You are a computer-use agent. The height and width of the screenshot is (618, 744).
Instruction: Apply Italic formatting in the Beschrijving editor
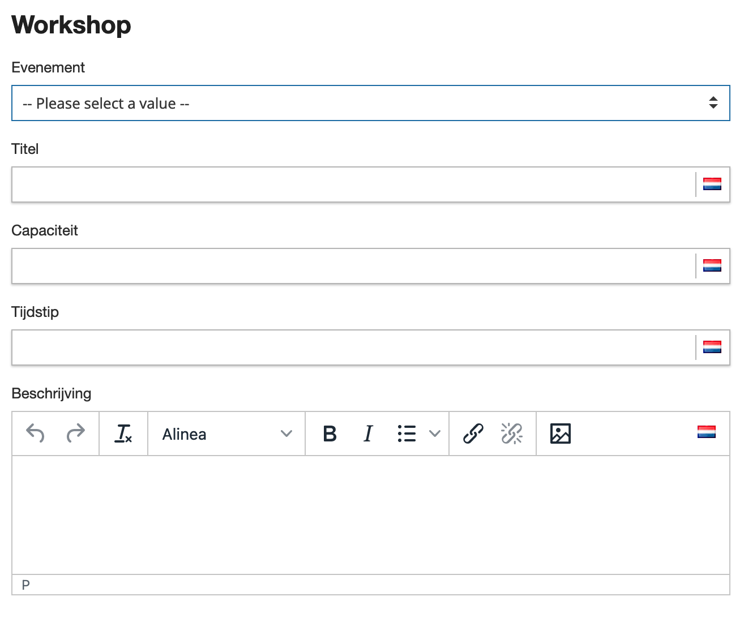coord(367,434)
